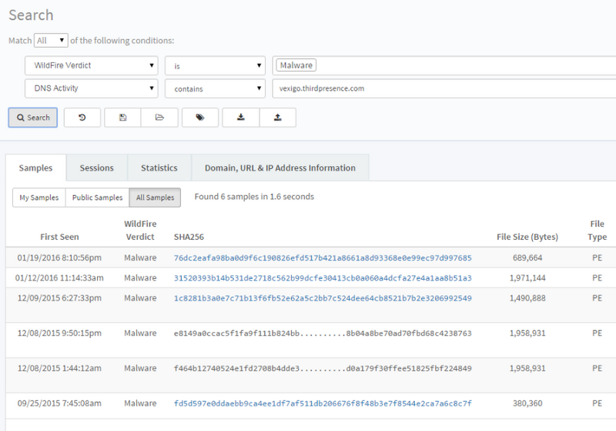Screen dimensions: 616x431
Task: Click the open saved search folder icon
Action: pos(159,118)
